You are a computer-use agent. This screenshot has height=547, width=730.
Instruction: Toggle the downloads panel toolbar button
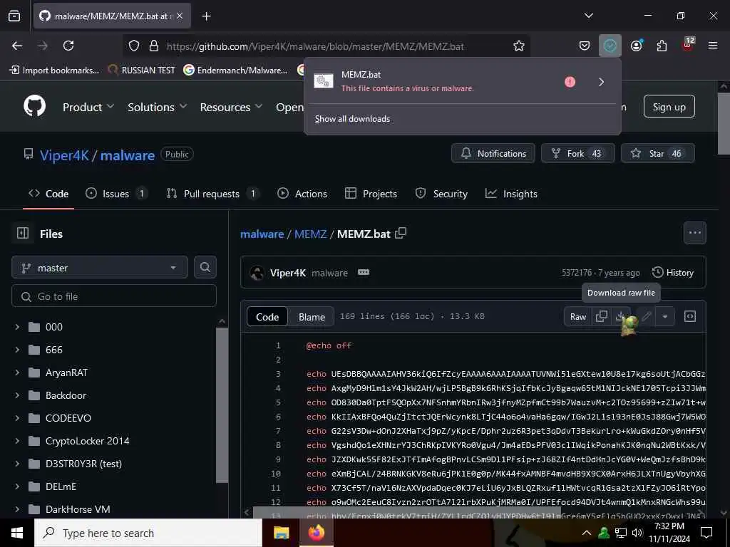[x=610, y=46]
